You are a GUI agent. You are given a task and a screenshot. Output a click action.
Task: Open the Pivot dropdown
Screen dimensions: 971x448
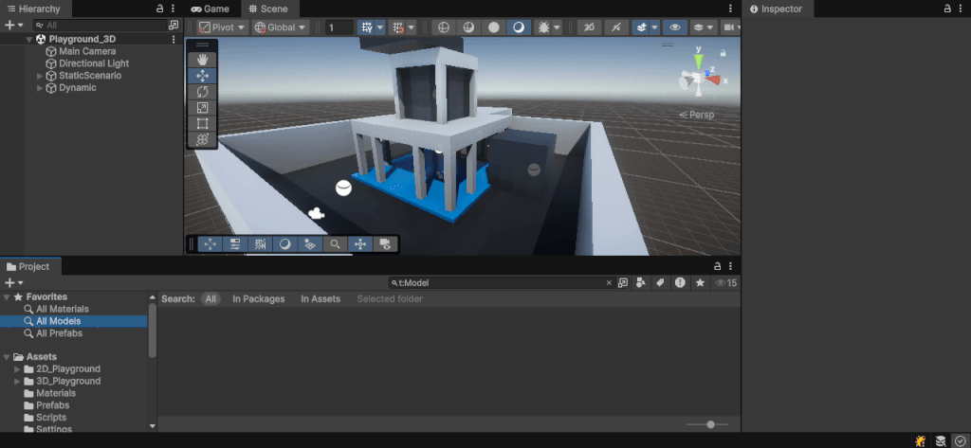pos(222,27)
